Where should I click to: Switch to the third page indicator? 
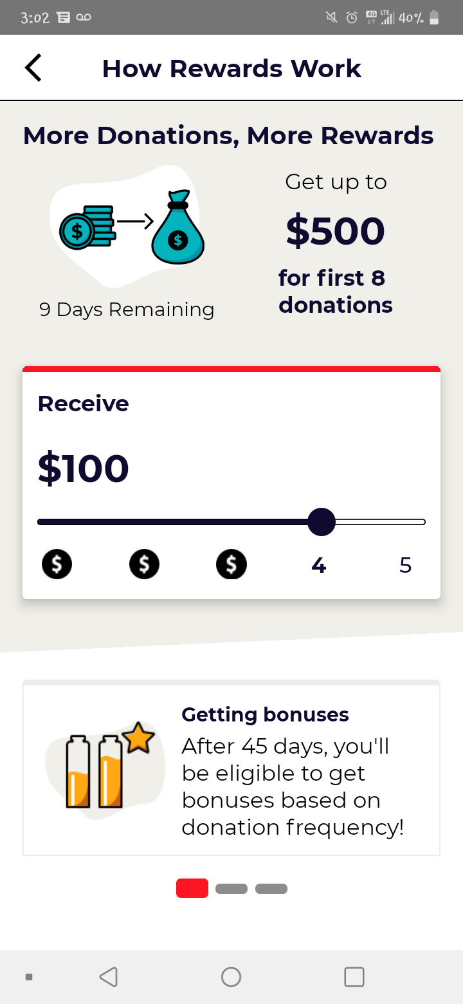click(271, 889)
